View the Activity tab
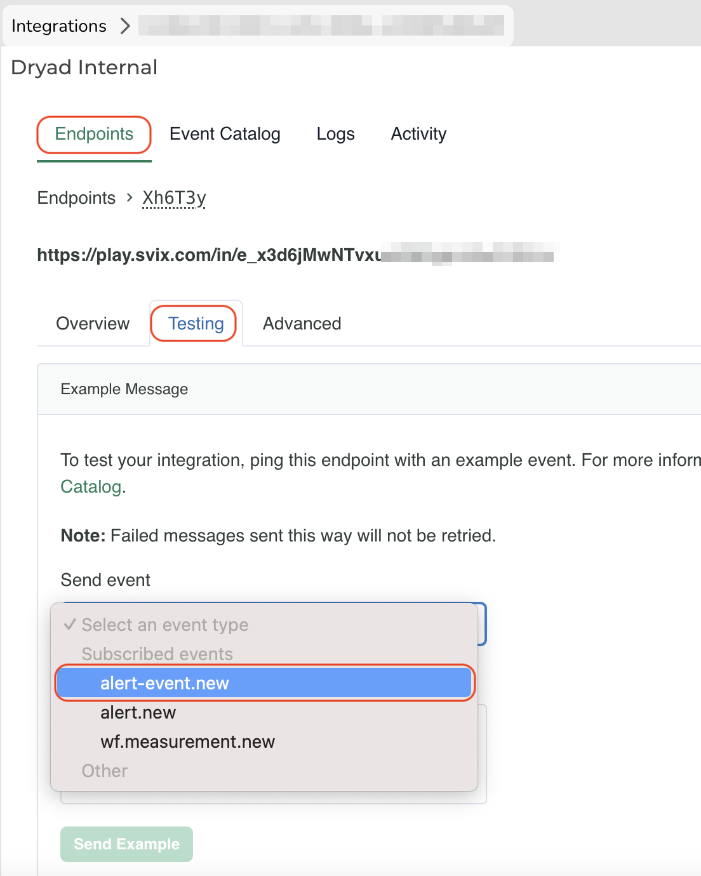Image resolution: width=701 pixels, height=876 pixels. 418,134
